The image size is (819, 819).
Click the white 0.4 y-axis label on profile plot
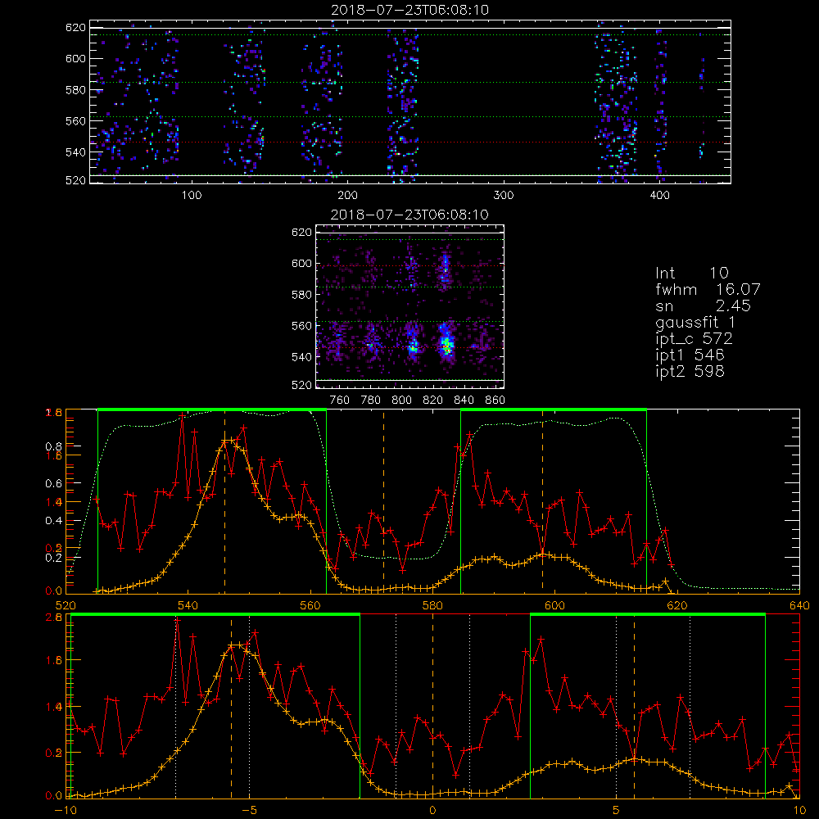[x=53, y=521]
